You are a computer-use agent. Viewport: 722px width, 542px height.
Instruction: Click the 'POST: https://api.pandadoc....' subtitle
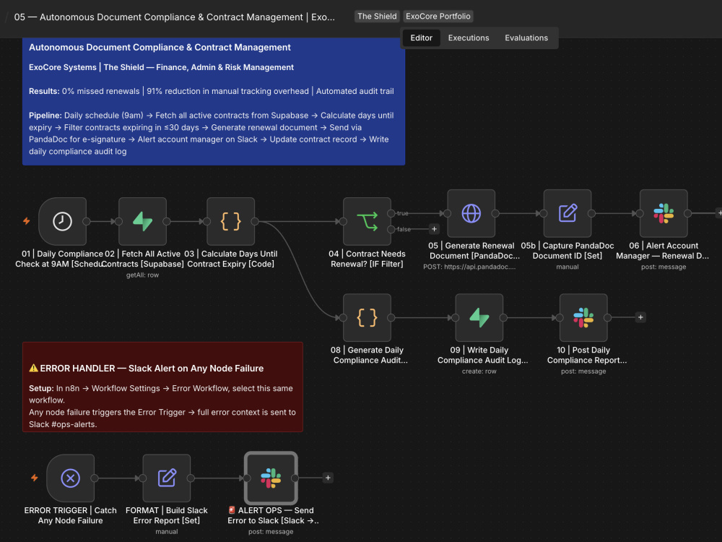469,267
